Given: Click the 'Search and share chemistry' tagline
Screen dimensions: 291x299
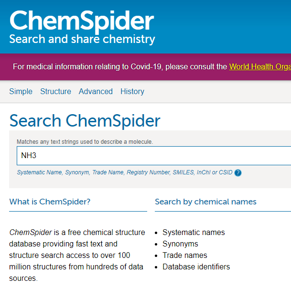Looking at the screenshot, I should (x=82, y=39).
